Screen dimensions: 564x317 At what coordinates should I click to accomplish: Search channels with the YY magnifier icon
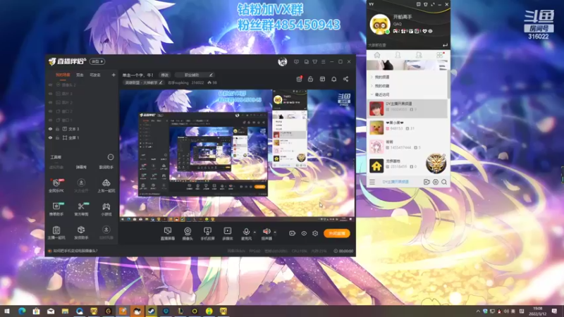[x=444, y=182]
